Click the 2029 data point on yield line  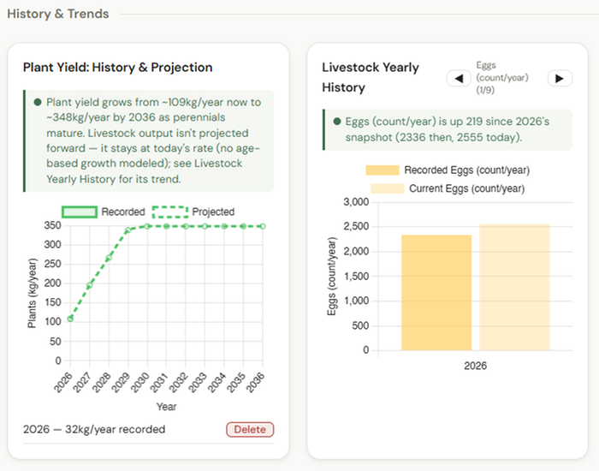[128, 230]
